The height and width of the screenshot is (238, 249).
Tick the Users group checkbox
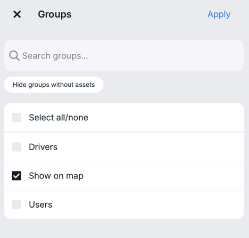pyautogui.click(x=16, y=204)
